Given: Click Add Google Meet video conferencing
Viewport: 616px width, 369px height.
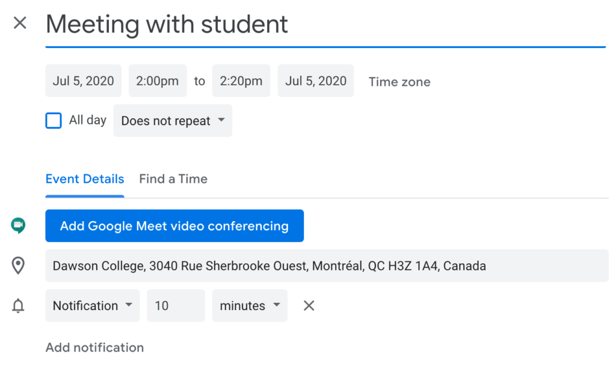Looking at the screenshot, I should [x=174, y=225].
